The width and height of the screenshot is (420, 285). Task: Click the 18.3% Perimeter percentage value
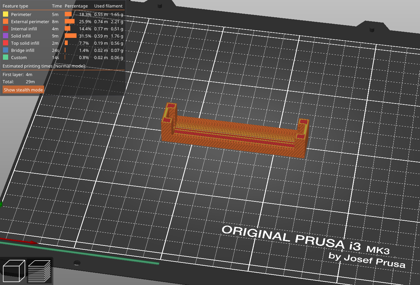point(85,14)
